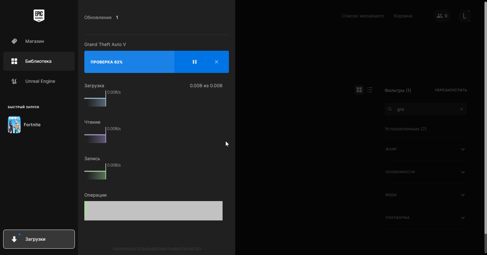Open the friends list icon showing 9
487x255 pixels.
click(x=442, y=16)
